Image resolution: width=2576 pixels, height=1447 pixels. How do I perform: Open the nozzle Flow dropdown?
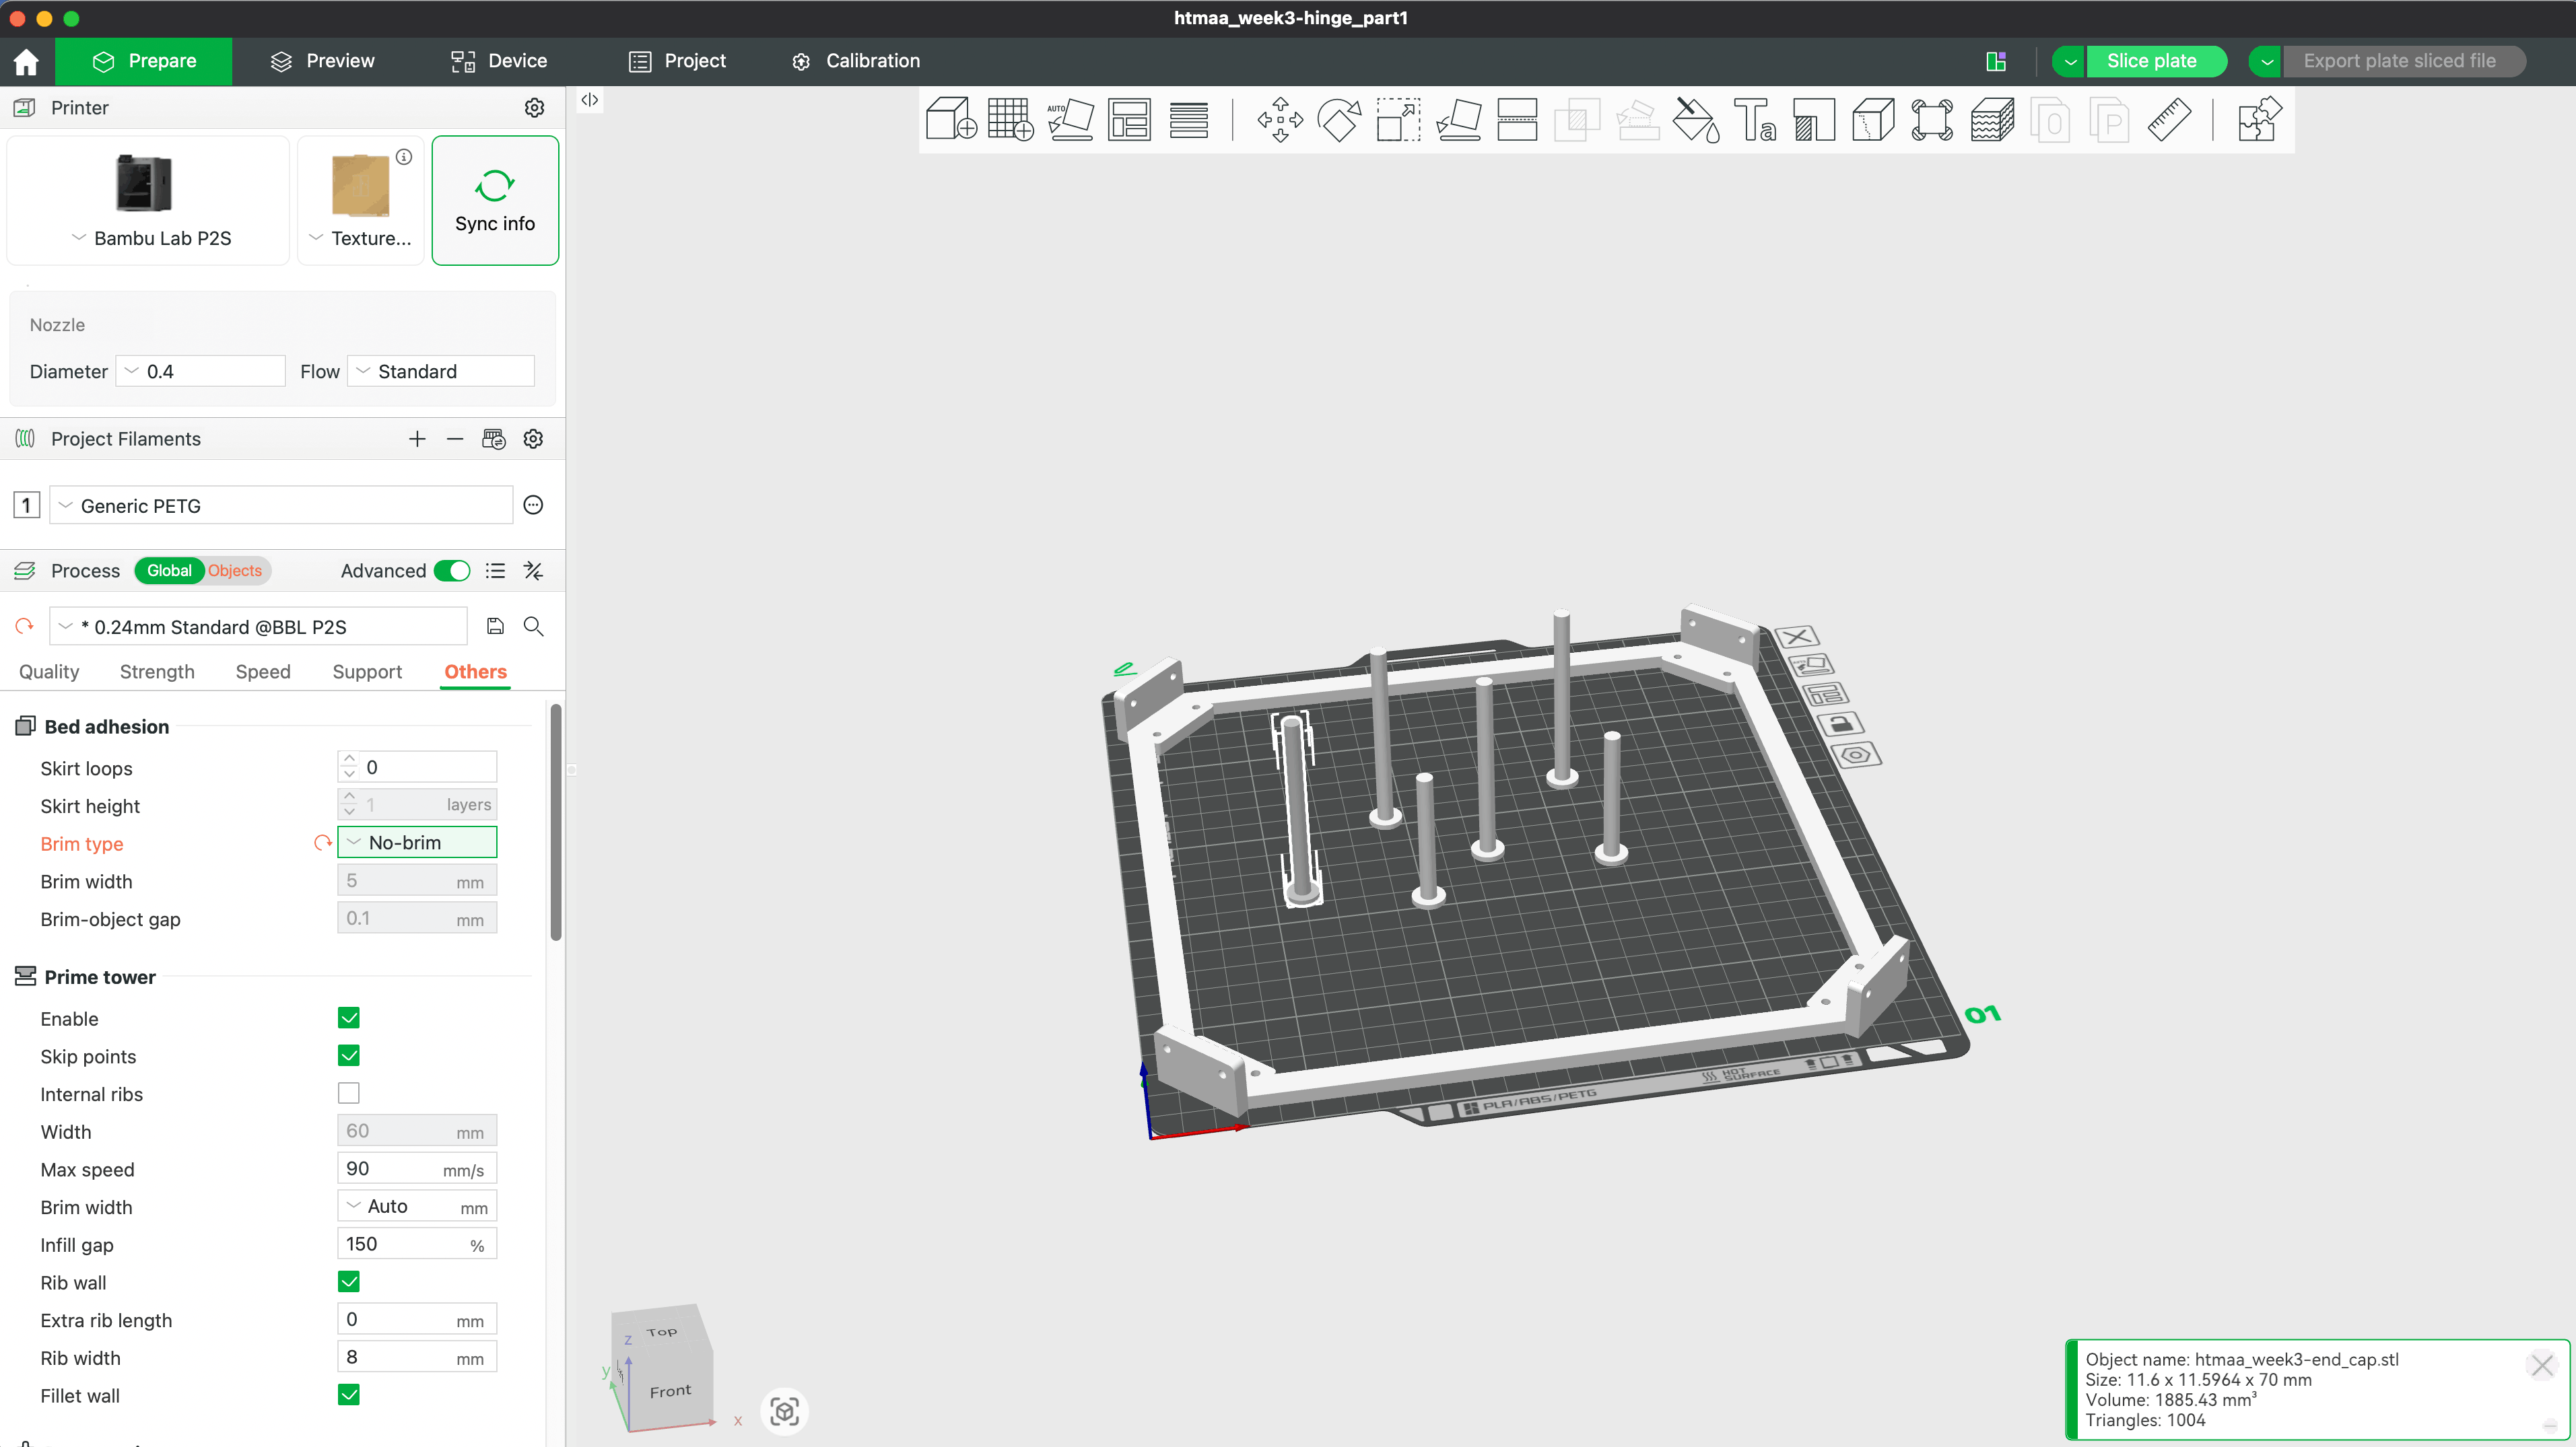click(x=441, y=372)
